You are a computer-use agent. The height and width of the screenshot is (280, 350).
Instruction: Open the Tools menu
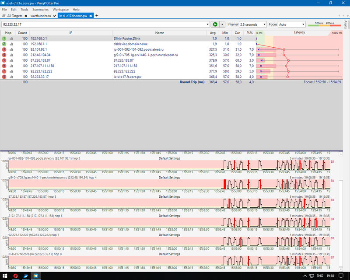tap(24, 10)
